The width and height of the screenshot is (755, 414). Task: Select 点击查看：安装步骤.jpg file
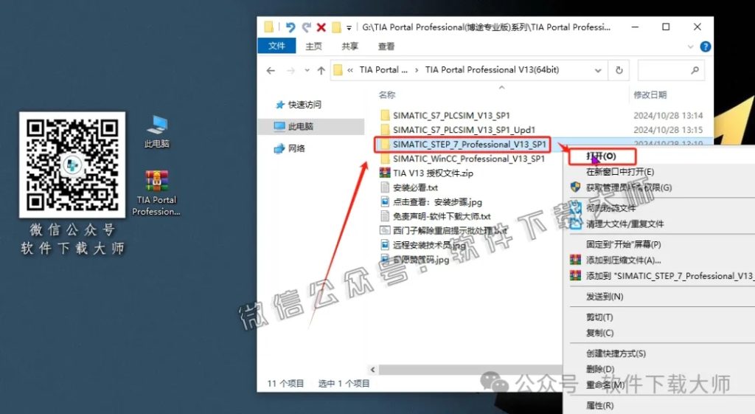437,202
